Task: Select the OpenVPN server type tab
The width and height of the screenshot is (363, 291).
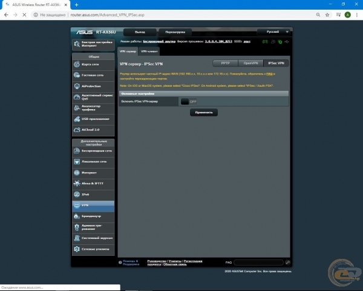Action: [x=250, y=63]
